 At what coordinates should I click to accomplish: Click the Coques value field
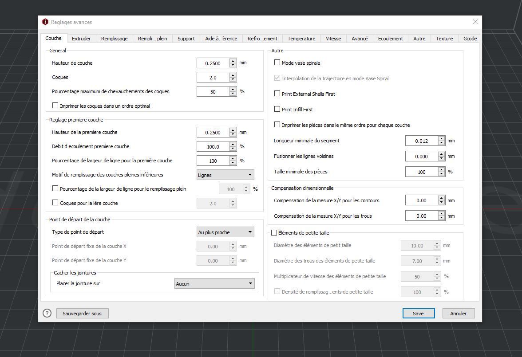coord(213,77)
